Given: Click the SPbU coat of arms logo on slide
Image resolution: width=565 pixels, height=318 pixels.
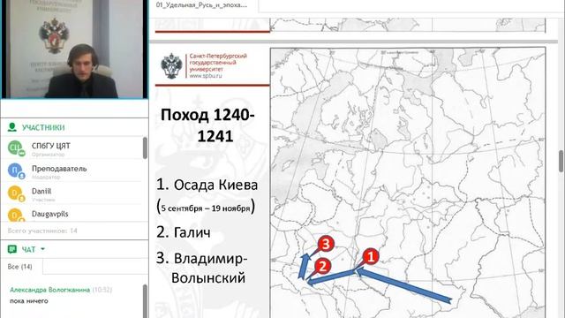Looking at the screenshot, I should coord(171,66).
